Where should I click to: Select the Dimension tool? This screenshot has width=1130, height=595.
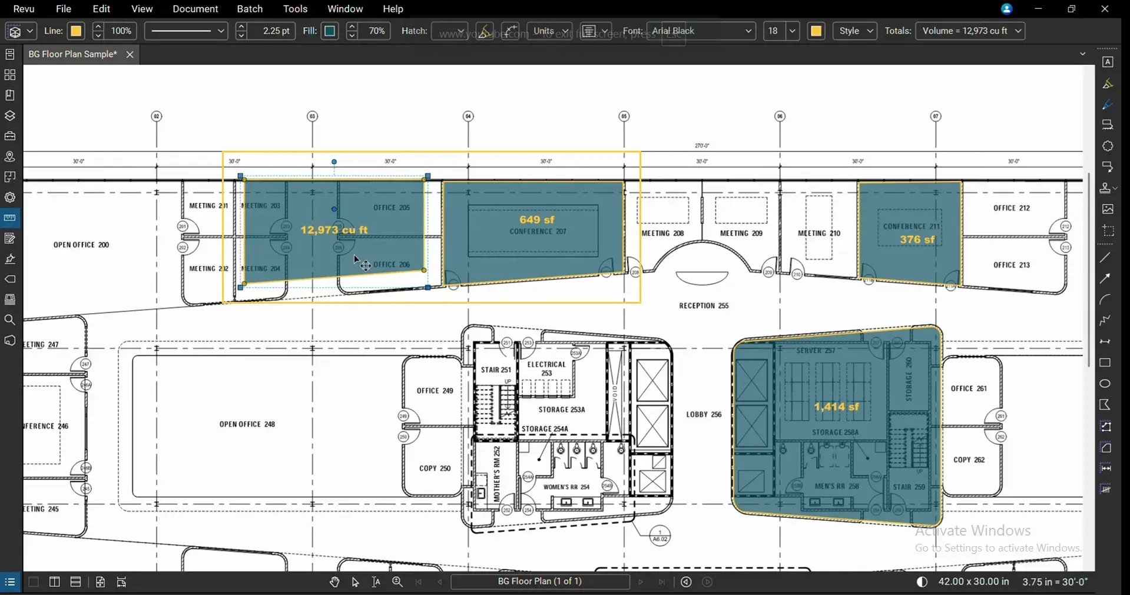tap(1105, 341)
